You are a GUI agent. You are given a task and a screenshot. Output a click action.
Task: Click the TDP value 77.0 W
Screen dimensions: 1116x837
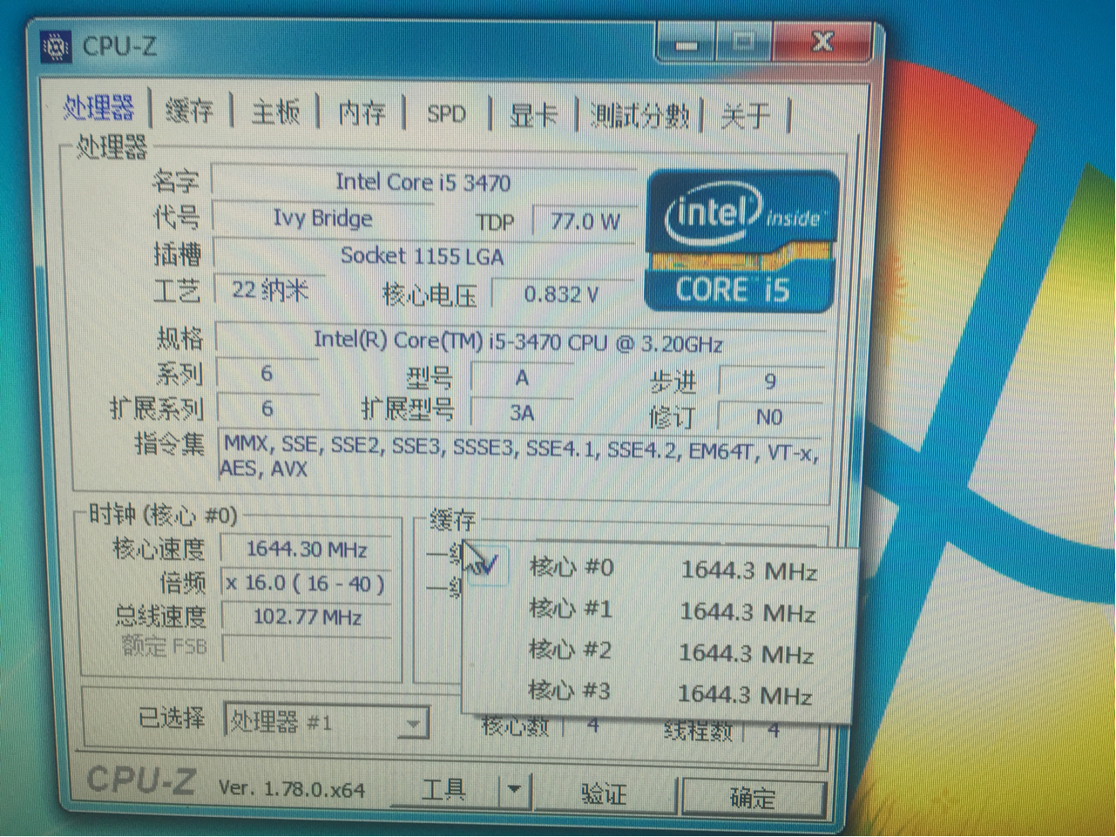pyautogui.click(x=585, y=221)
